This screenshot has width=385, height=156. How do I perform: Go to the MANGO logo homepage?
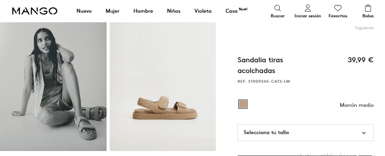pyautogui.click(x=35, y=11)
